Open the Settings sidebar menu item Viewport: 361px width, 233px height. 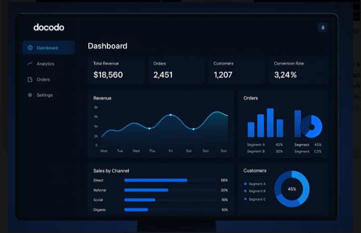pyautogui.click(x=44, y=95)
